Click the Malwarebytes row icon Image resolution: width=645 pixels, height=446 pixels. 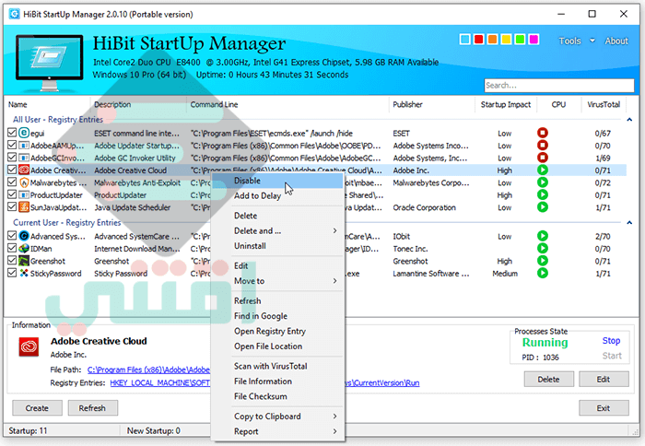(24, 182)
